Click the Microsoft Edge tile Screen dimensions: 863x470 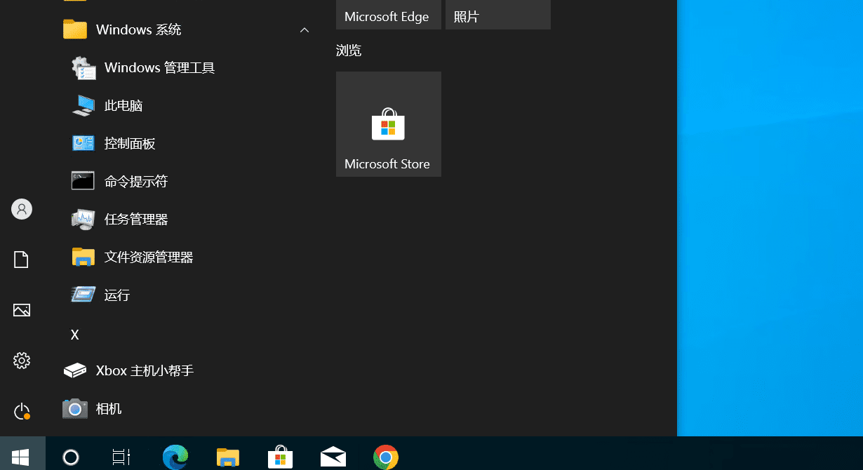pos(388,15)
